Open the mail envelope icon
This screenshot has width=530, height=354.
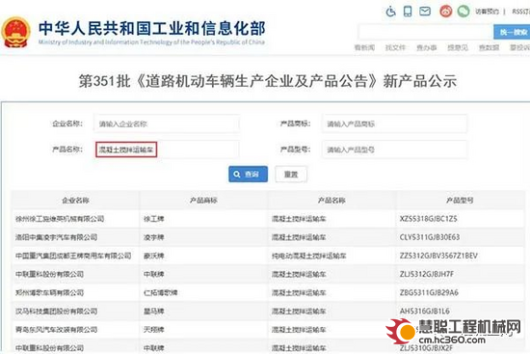(425, 12)
